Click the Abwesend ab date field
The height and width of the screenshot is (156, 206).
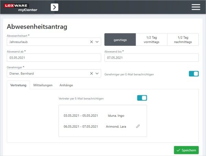point(54,58)
